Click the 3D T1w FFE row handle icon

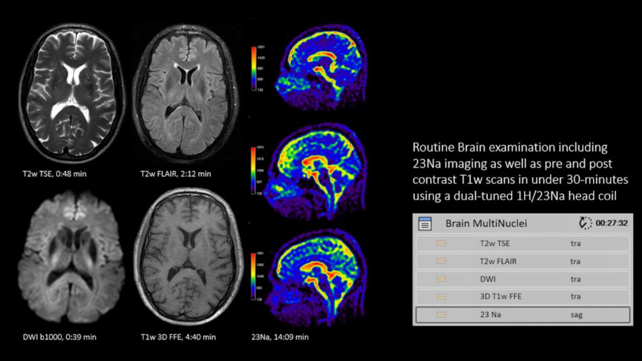coord(441,297)
